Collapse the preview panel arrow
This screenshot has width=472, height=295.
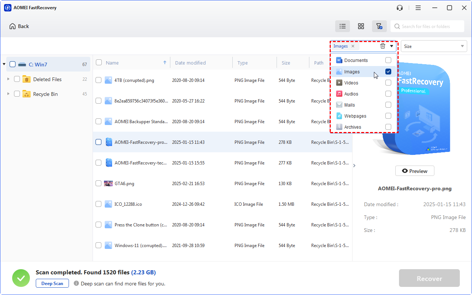tap(354, 166)
